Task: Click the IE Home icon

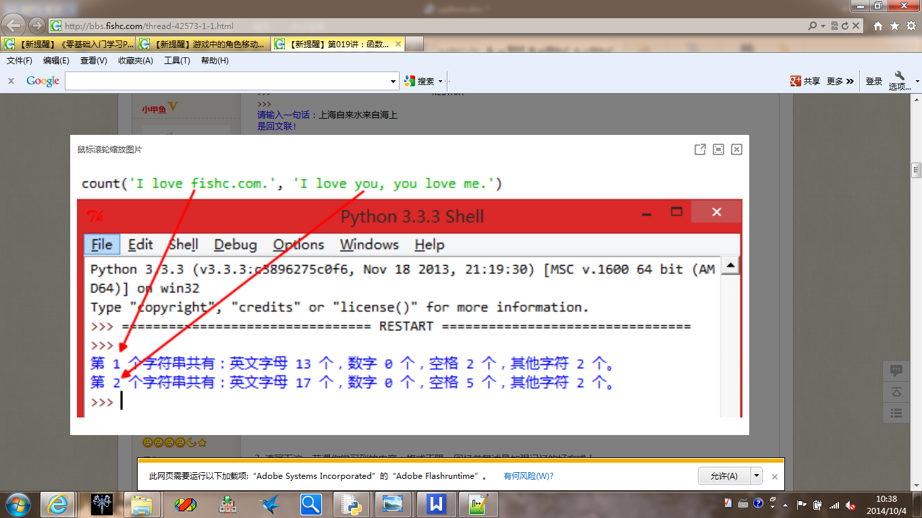Action: pyautogui.click(x=878, y=26)
